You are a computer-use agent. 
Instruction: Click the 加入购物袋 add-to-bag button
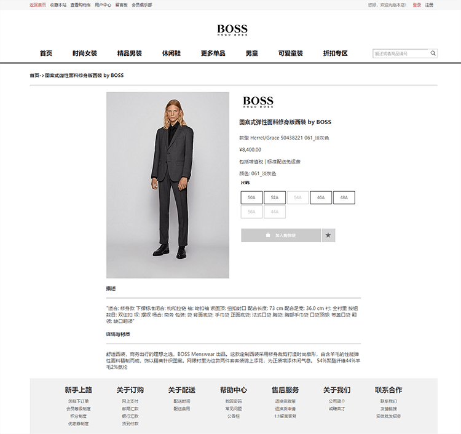tap(281, 235)
